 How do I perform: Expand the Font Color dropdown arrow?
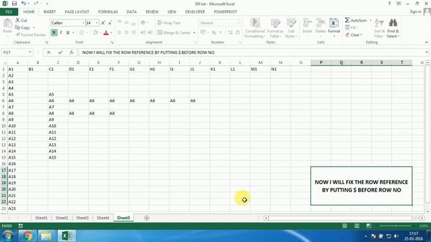111,33
